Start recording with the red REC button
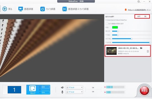The image size is (152, 99). click(145, 91)
